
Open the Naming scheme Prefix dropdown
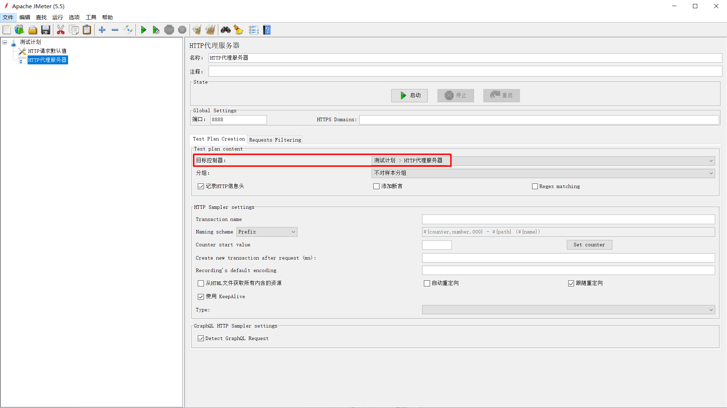(267, 232)
